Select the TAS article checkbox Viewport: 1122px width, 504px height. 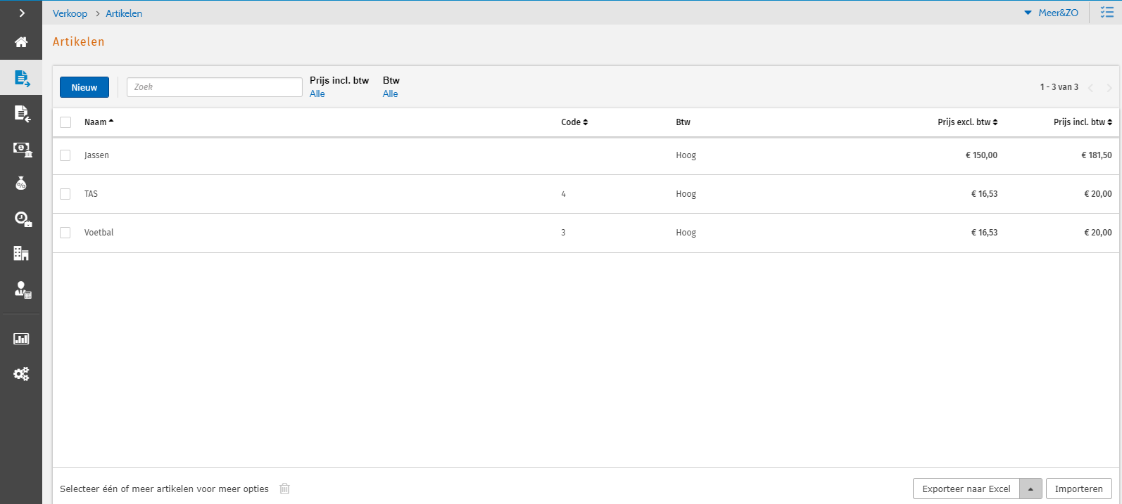65,194
